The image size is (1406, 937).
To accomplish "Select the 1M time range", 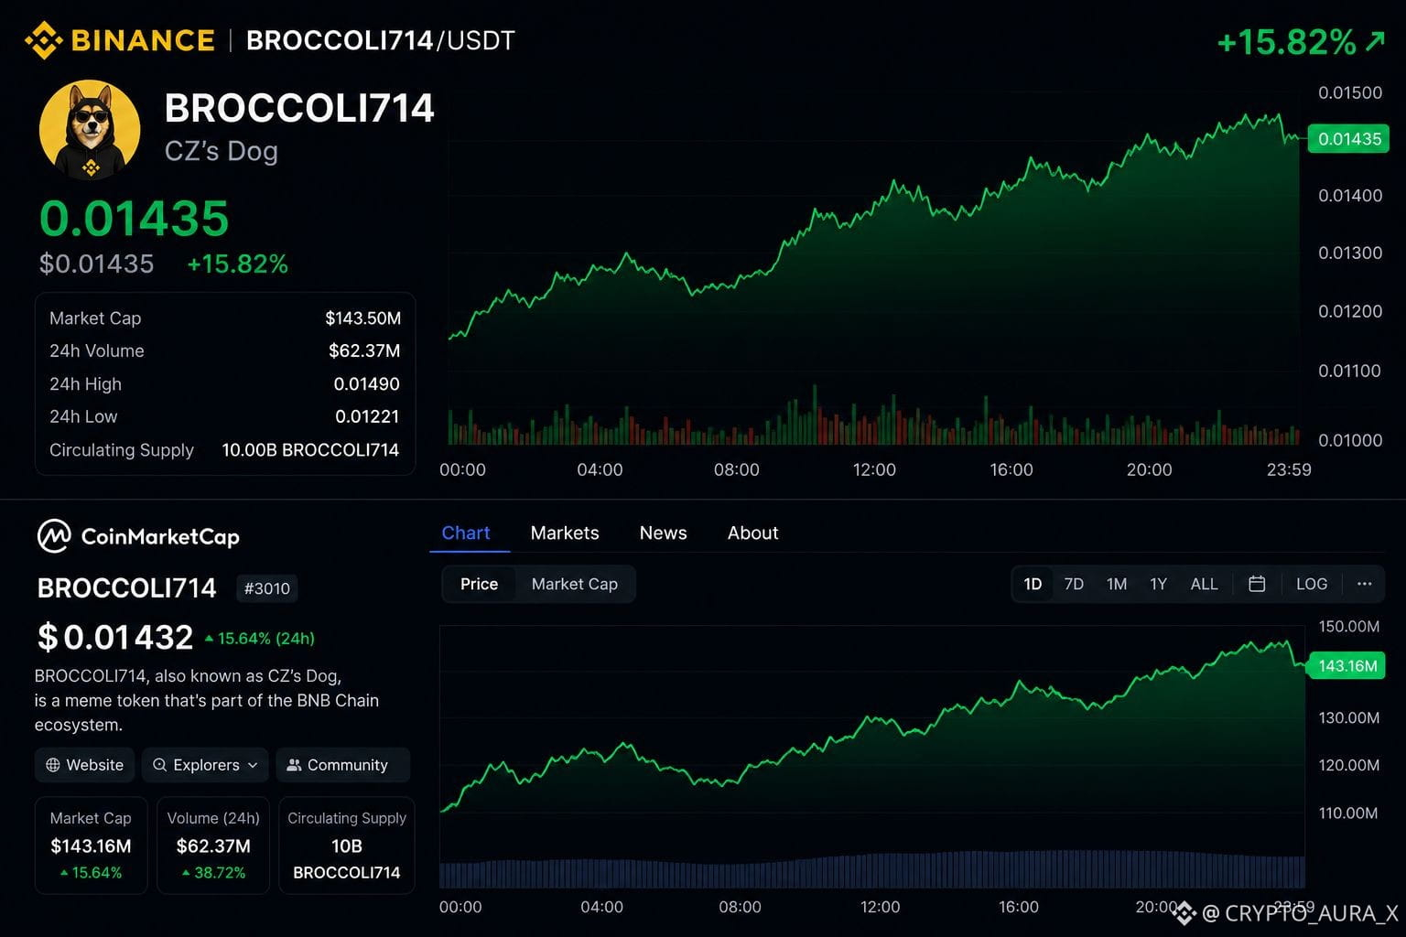I will pos(1117,584).
